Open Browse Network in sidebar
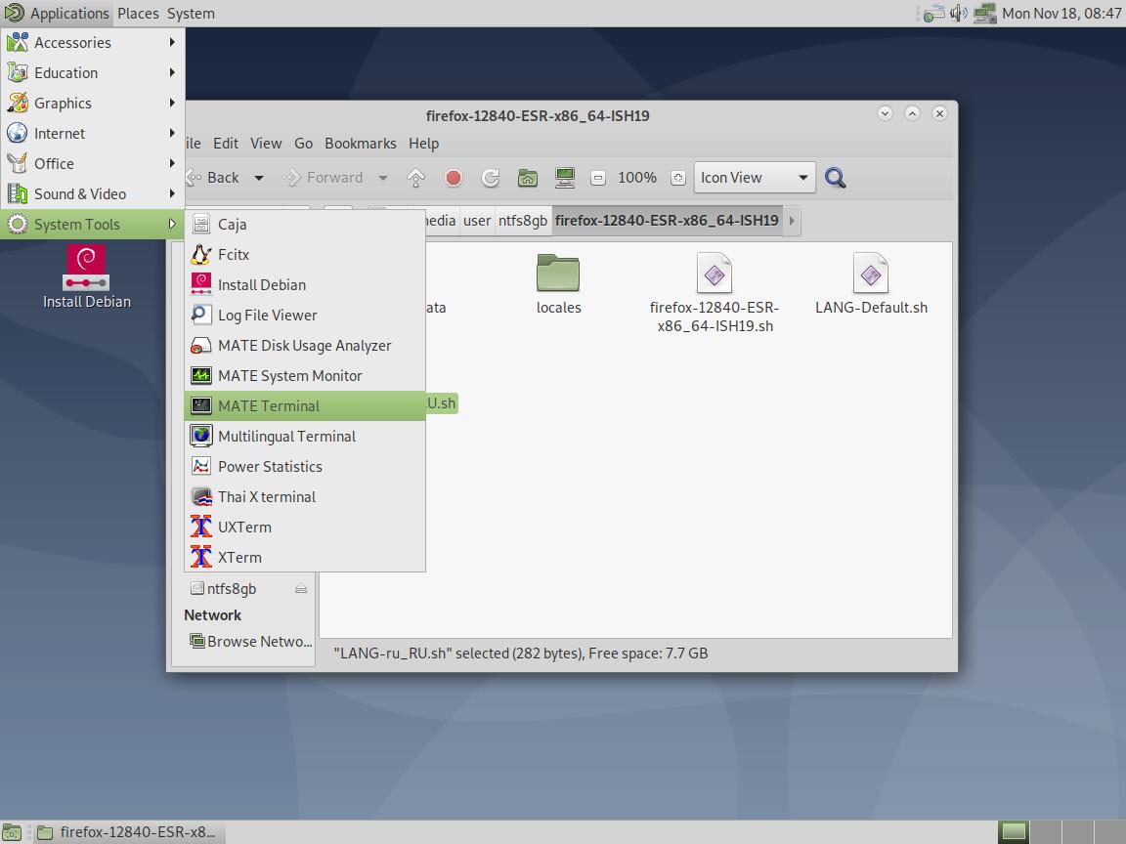Screen dimensions: 1126x844 [x=250, y=641]
